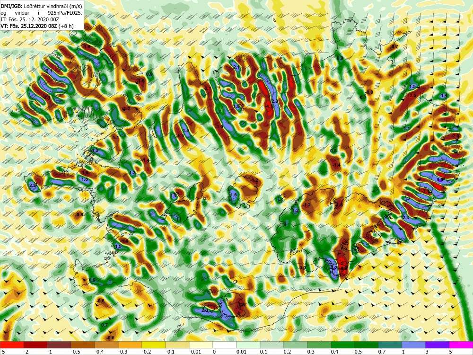Click the '0.2' legend label

click(x=287, y=352)
